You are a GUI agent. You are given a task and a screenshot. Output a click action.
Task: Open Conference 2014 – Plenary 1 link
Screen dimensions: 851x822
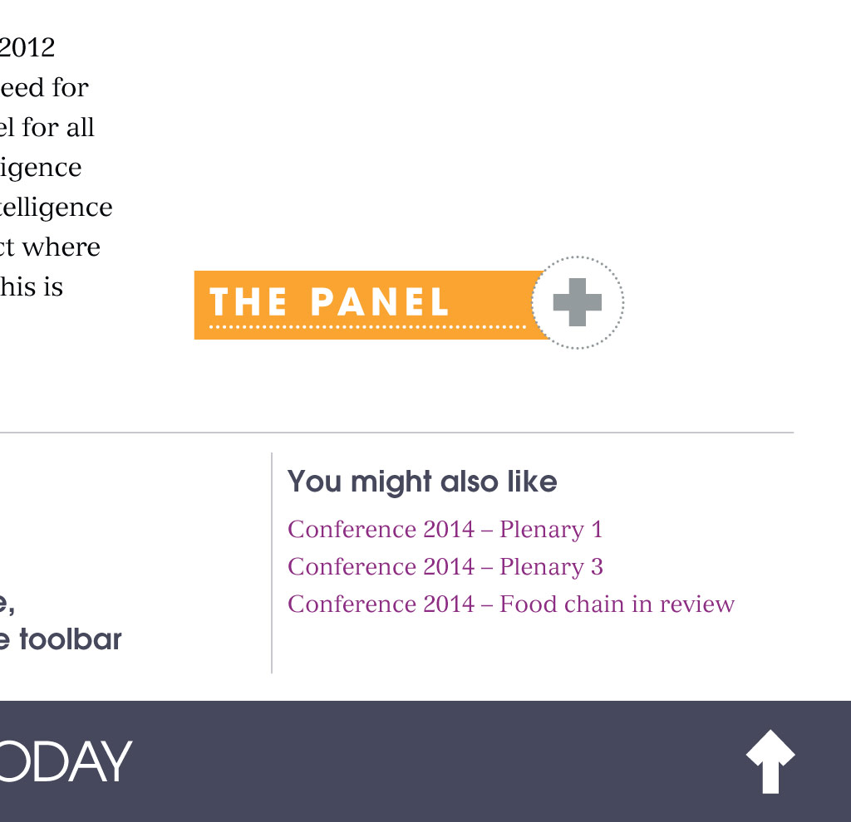445,530
